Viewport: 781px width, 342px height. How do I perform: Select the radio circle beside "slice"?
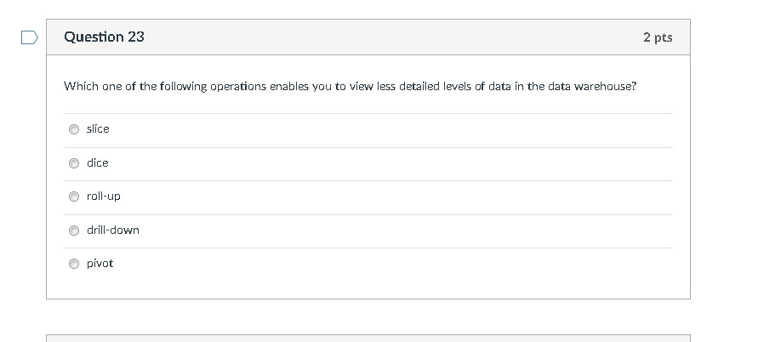point(74,129)
